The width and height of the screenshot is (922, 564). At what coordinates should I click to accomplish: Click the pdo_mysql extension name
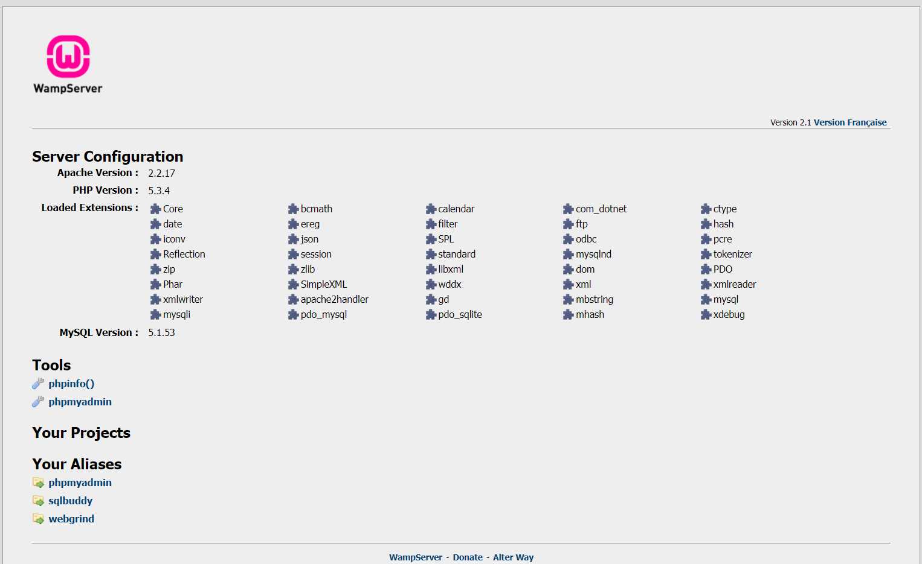324,314
